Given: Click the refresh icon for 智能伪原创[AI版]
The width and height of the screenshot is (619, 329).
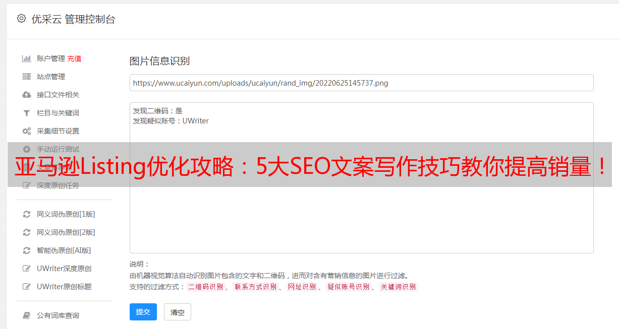Looking at the screenshot, I should click(27, 250).
